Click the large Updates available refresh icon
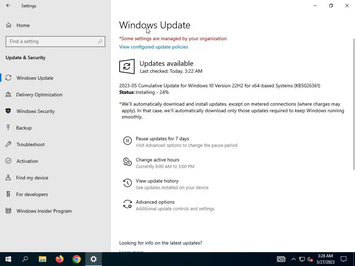Image resolution: width=355 pixels, height=266 pixels. coord(127,66)
